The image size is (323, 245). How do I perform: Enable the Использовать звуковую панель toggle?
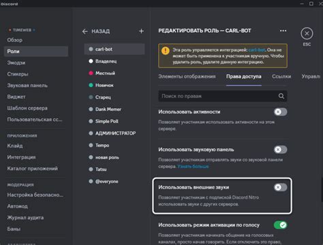[x=280, y=150]
